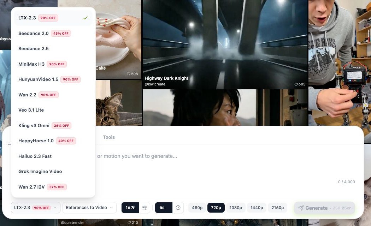This screenshot has width=371, height=226.
Task: Open the tabby cat video thumbnail
Action: [x=118, y=103]
